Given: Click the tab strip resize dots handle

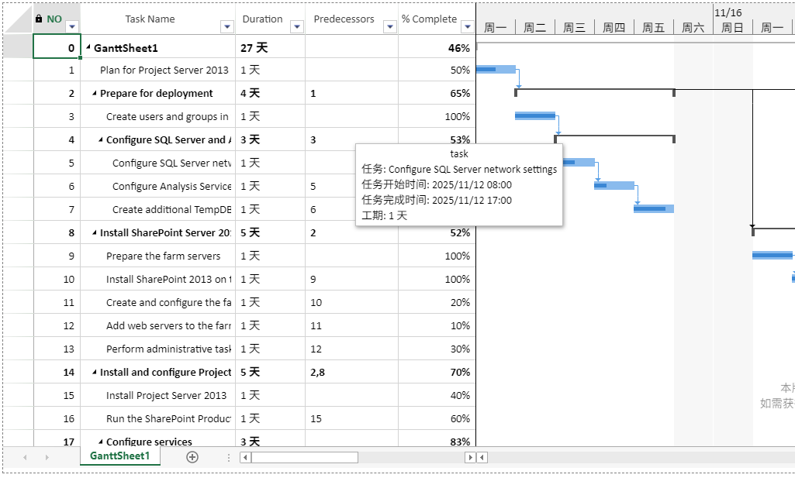Looking at the screenshot, I should 229,457.
